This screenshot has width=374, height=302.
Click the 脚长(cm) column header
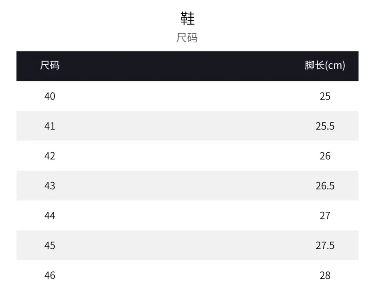(x=325, y=65)
